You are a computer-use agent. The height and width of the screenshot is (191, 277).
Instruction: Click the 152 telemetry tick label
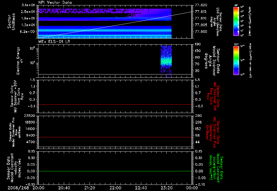(x=198, y=129)
